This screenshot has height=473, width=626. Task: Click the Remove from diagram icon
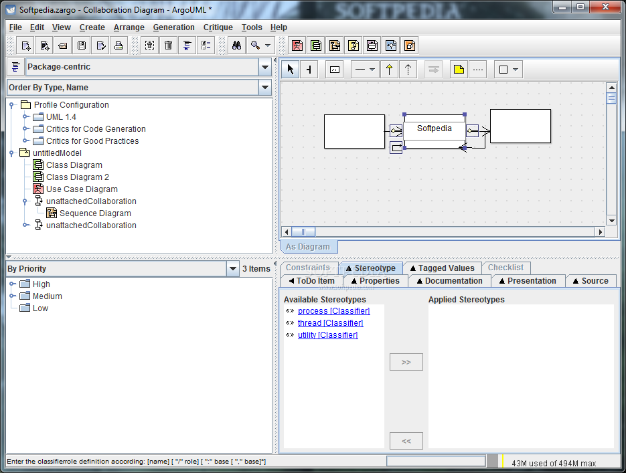click(x=150, y=45)
